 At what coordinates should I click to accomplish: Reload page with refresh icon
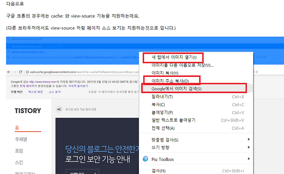pos(21,72)
